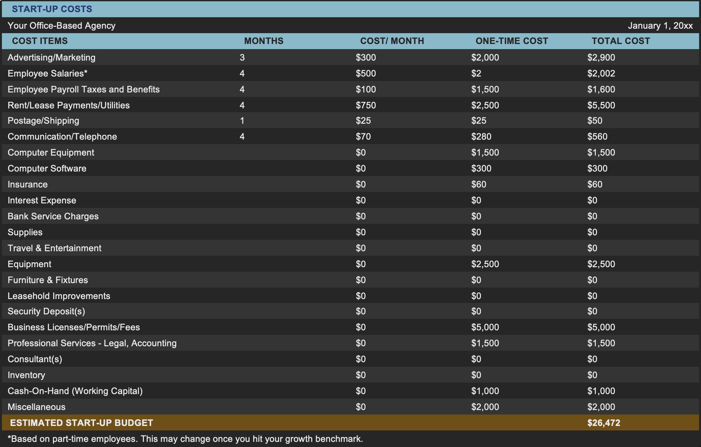
Task: Select the COST ITEMS column header
Action: click(40, 41)
